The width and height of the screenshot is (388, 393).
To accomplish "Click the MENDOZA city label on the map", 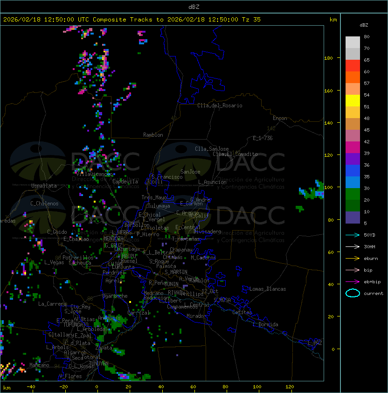I will coord(113,238).
